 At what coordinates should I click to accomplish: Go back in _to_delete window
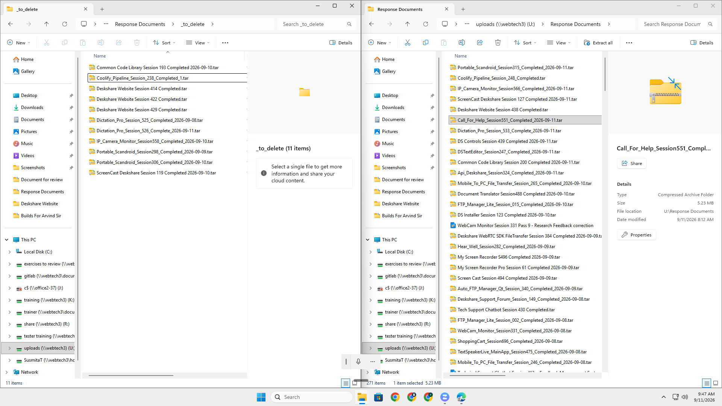point(10,24)
